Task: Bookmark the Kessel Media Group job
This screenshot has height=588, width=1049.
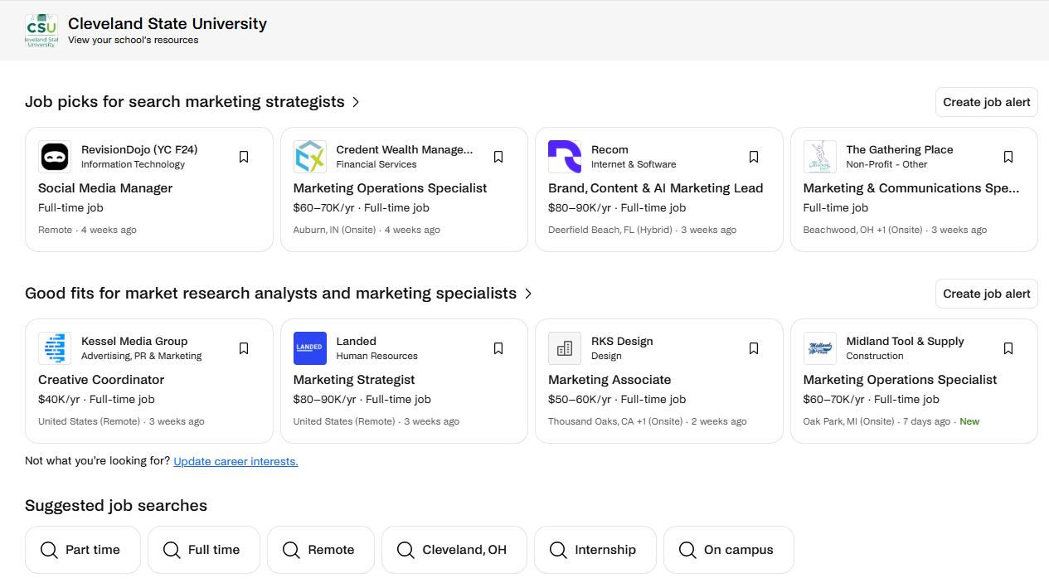Action: pos(244,348)
